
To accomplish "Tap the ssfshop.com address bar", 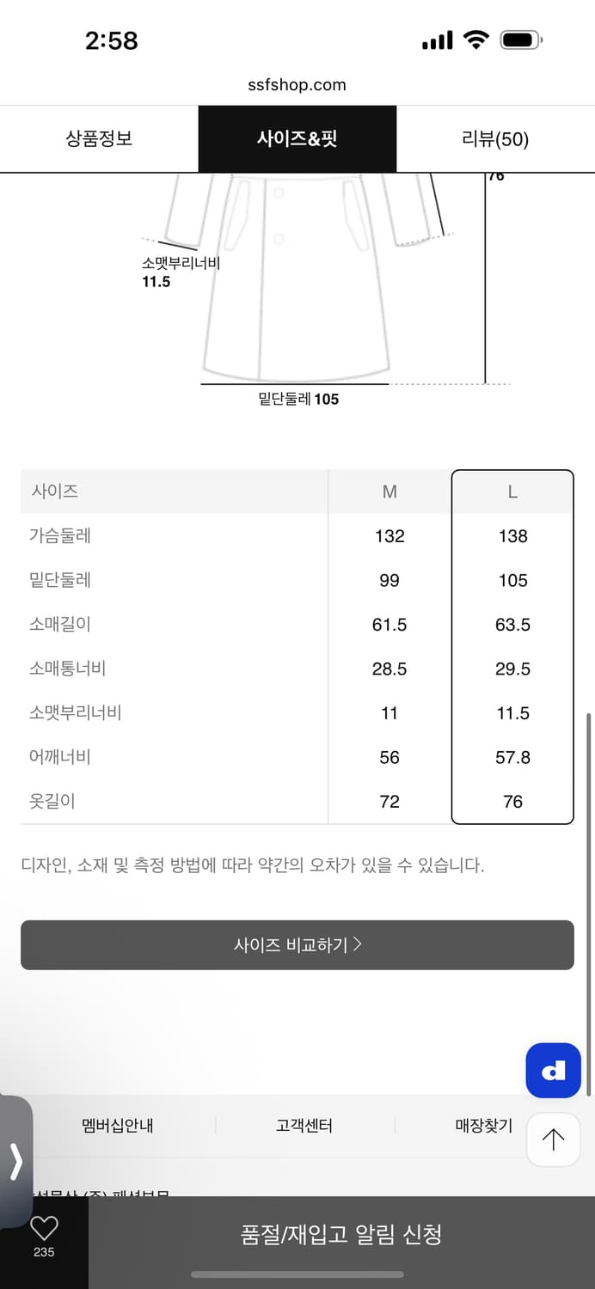I will point(297,84).
